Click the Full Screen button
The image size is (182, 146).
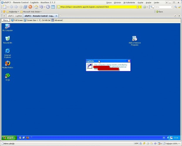point(17,20)
